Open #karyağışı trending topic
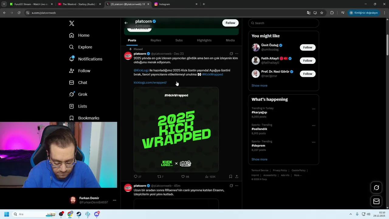The height and width of the screenshot is (219, 389). pyautogui.click(x=259, y=112)
